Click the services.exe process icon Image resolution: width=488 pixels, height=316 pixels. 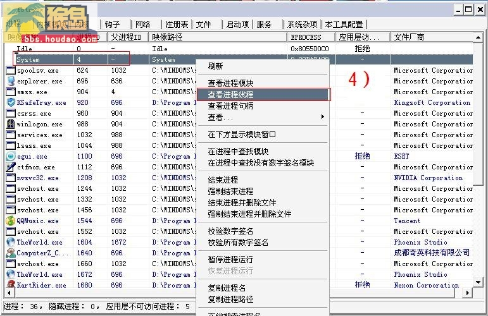click(11, 135)
